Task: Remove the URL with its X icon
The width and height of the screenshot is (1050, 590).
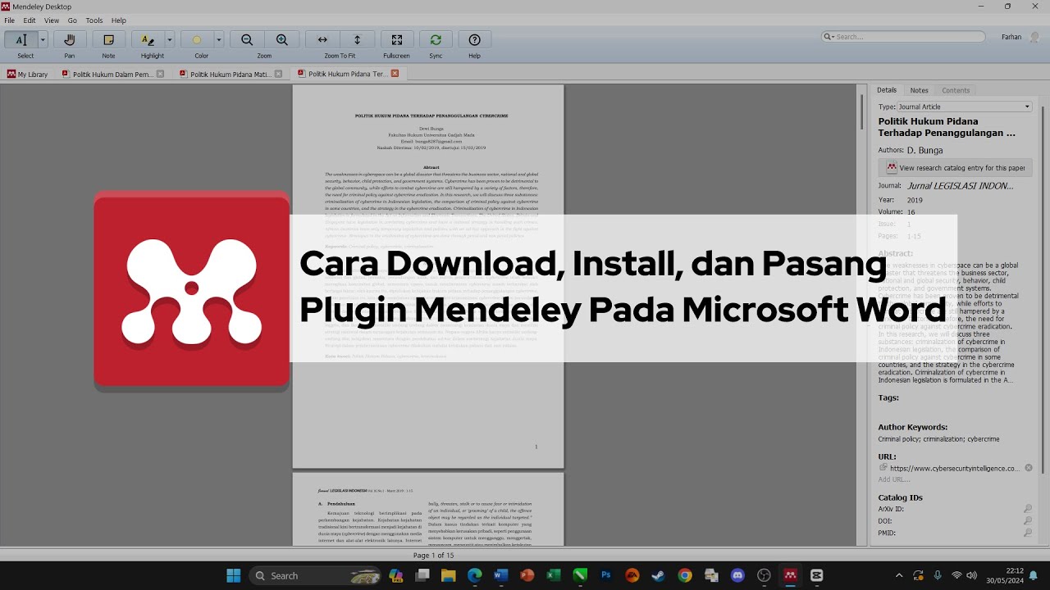Action: [1029, 468]
